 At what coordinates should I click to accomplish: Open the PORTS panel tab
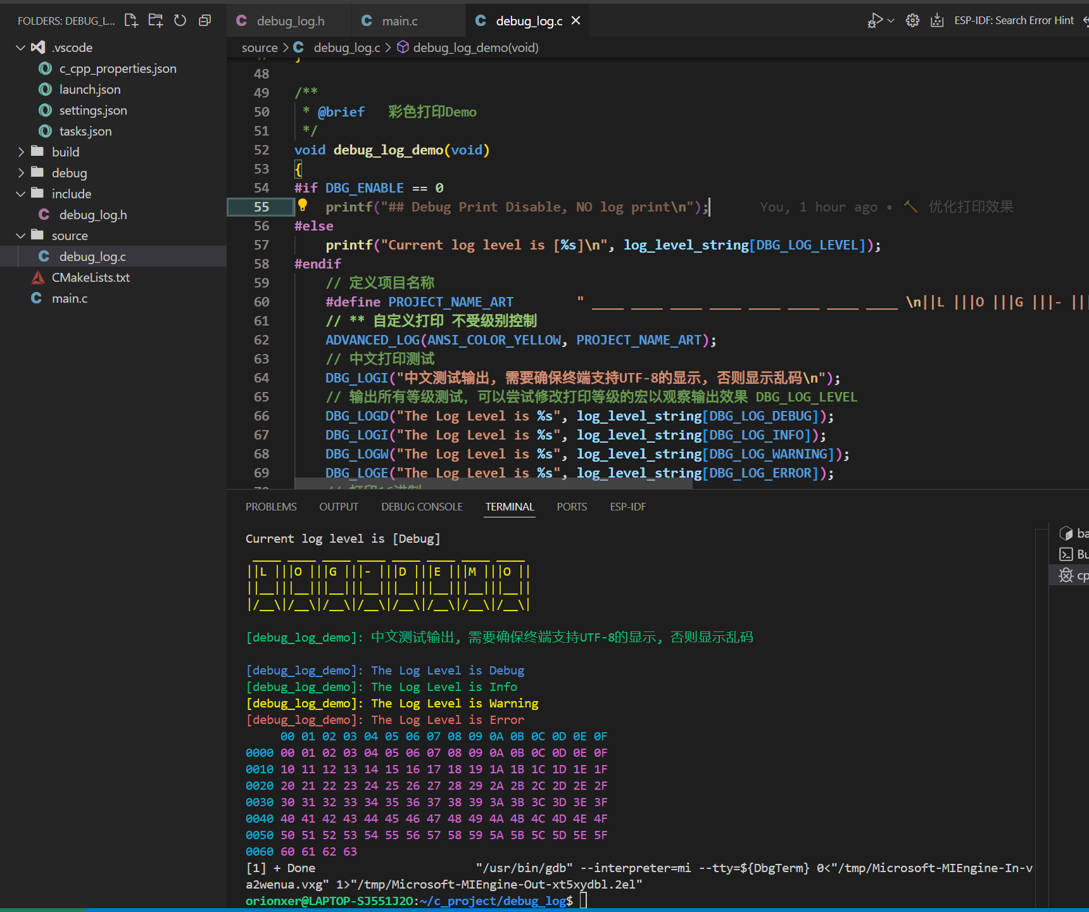572,507
